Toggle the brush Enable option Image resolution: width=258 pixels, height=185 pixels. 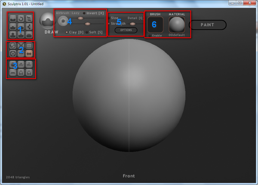[x=155, y=36]
